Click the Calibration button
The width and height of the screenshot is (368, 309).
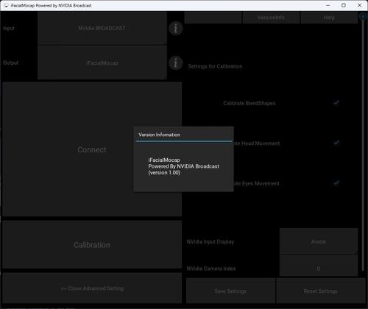click(92, 244)
